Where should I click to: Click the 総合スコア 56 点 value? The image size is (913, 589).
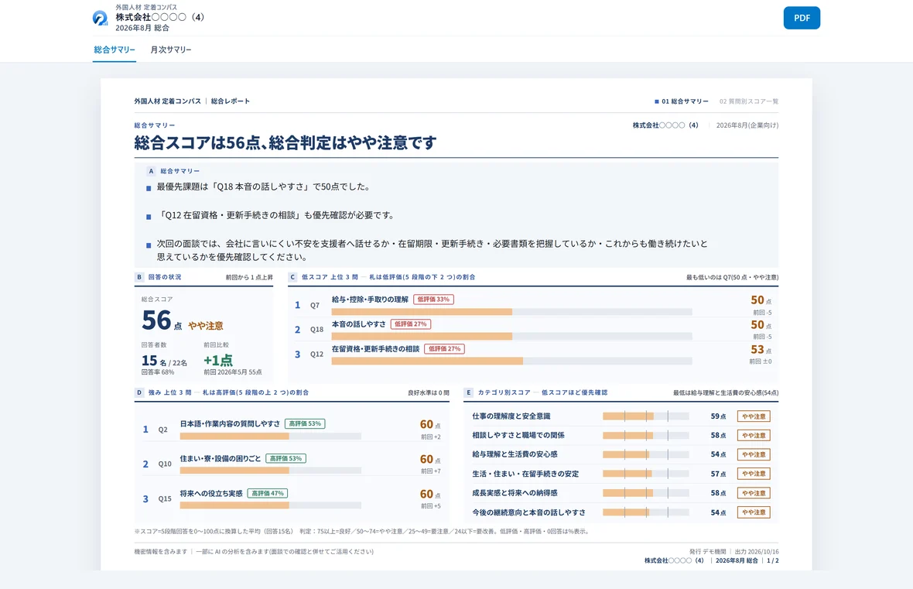pos(162,320)
